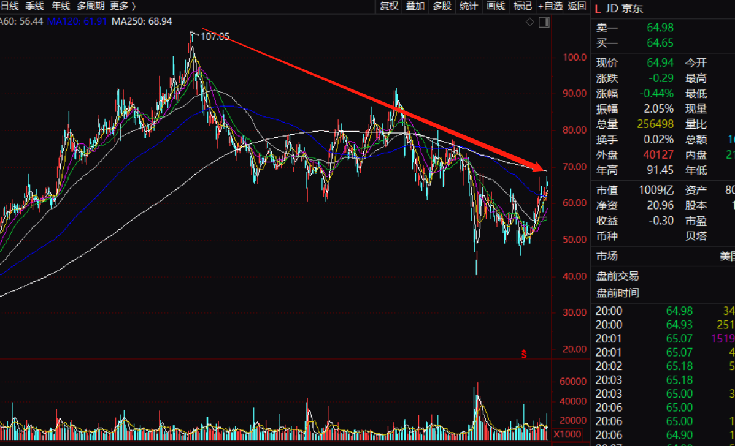Image resolution: width=735 pixels, height=446 pixels.
Task: Click the 107.05 peak price label
Action: (215, 37)
